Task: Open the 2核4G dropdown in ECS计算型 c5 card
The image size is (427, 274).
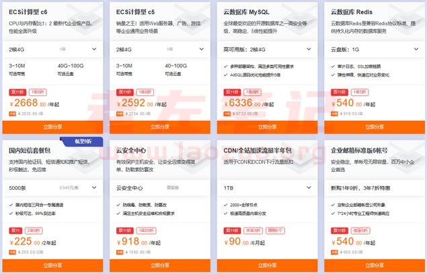Action: pyautogui.click(x=160, y=49)
